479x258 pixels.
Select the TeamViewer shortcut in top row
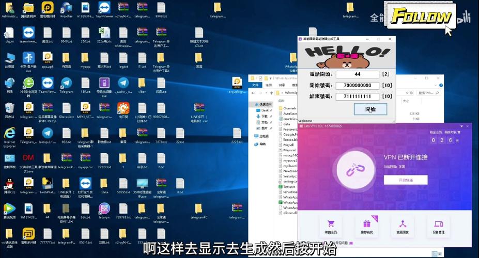point(104,10)
